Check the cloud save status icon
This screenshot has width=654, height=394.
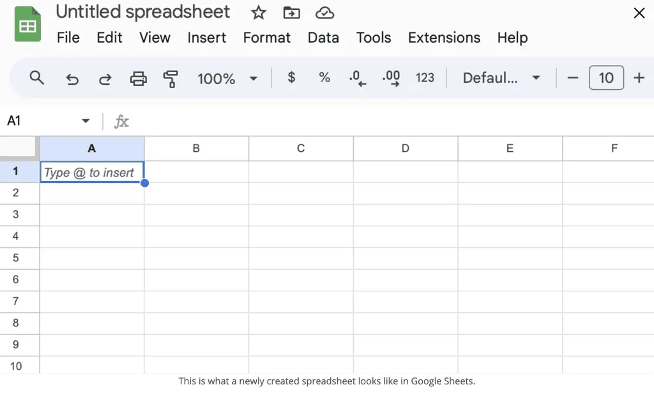coord(324,12)
